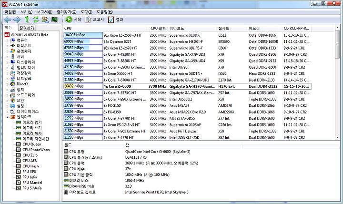Click the results list scroll up arrow
The height and width of the screenshot is (204, 343).
(338, 27)
